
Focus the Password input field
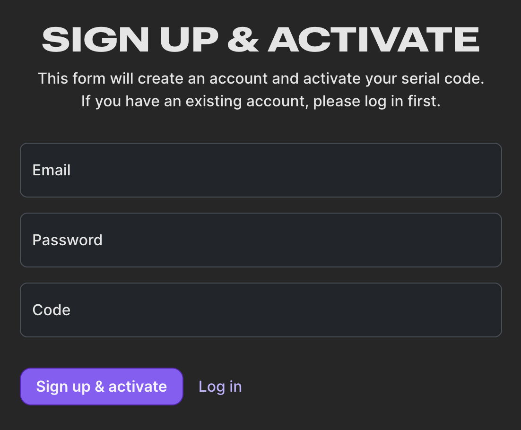point(260,240)
